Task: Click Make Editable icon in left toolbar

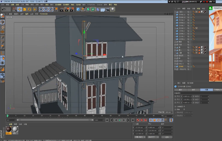Action: click(3, 16)
